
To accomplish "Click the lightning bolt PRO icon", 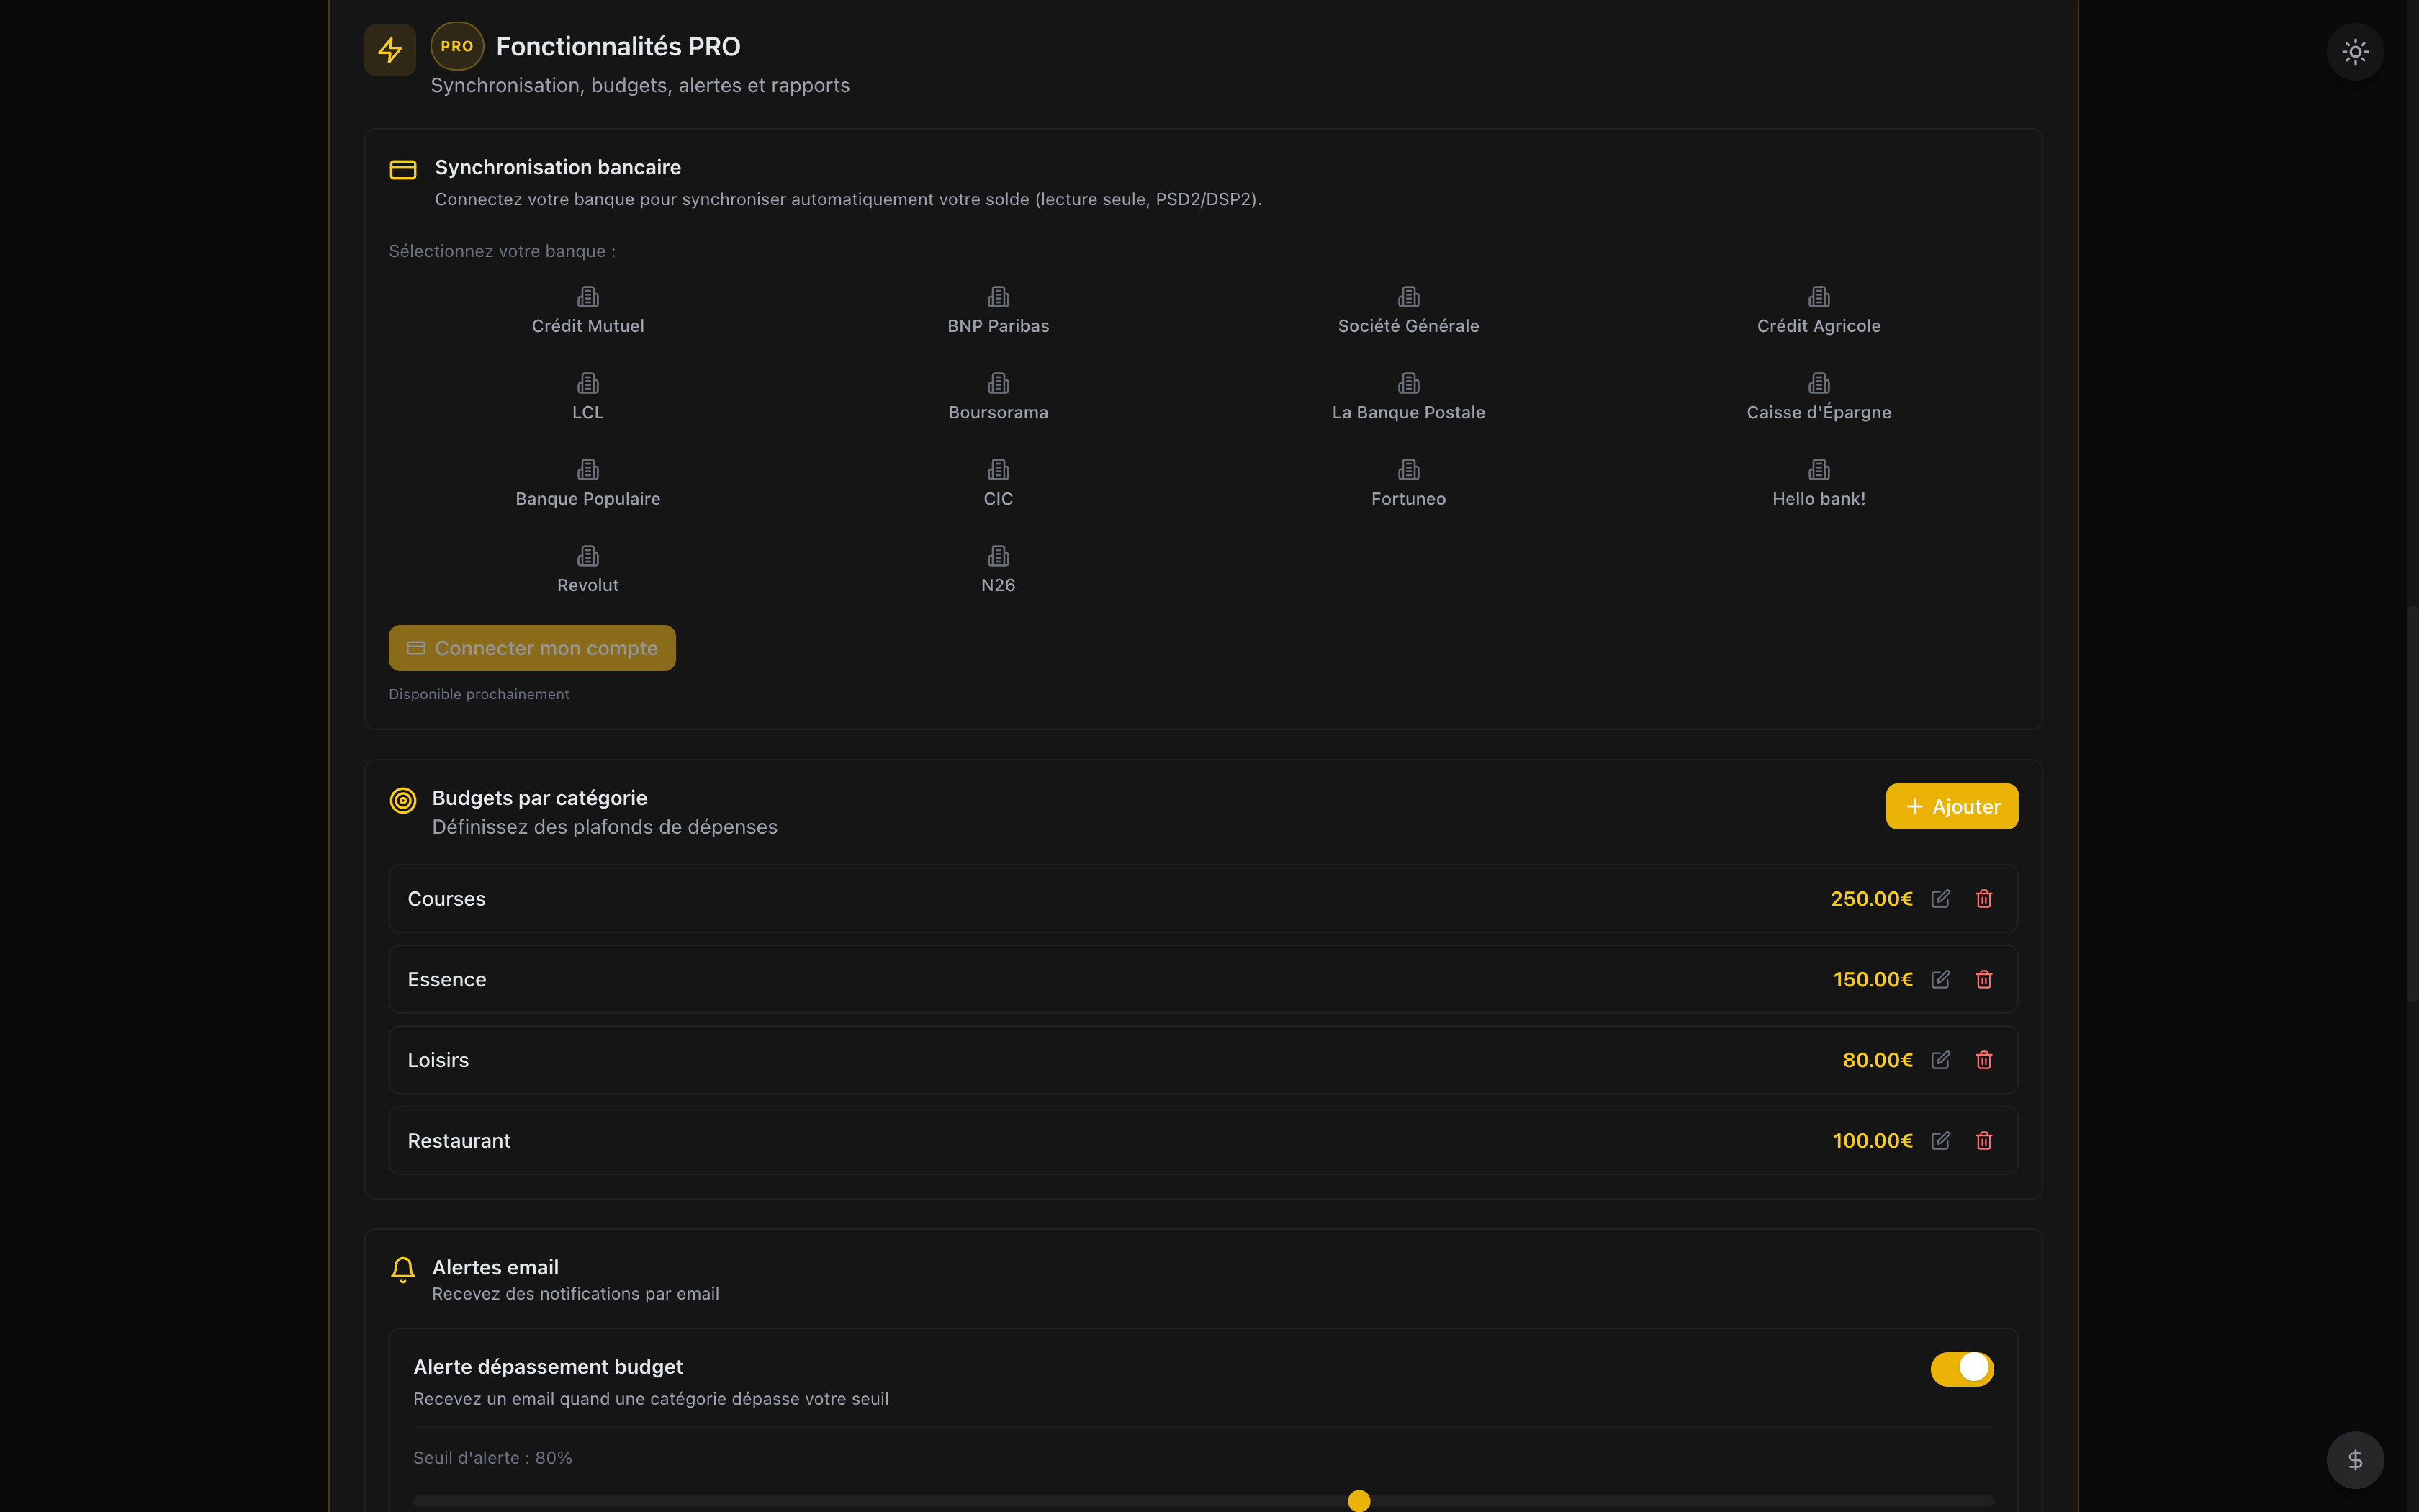I will (389, 50).
